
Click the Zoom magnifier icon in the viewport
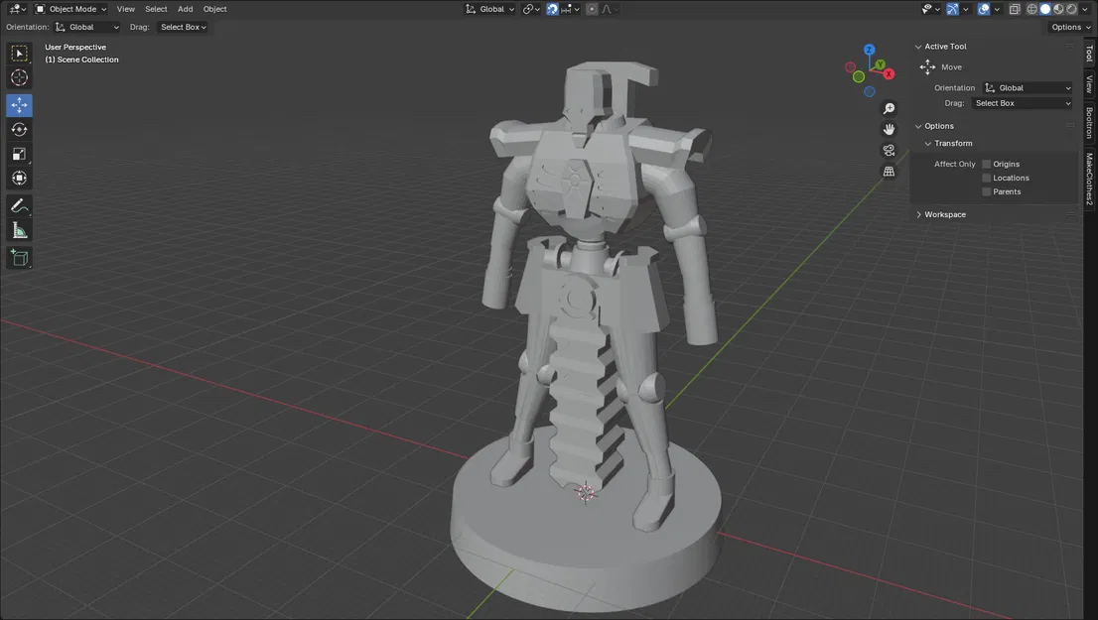(x=888, y=108)
